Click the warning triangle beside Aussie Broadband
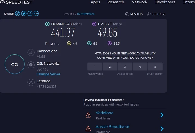The image size is (195, 133). [88, 129]
